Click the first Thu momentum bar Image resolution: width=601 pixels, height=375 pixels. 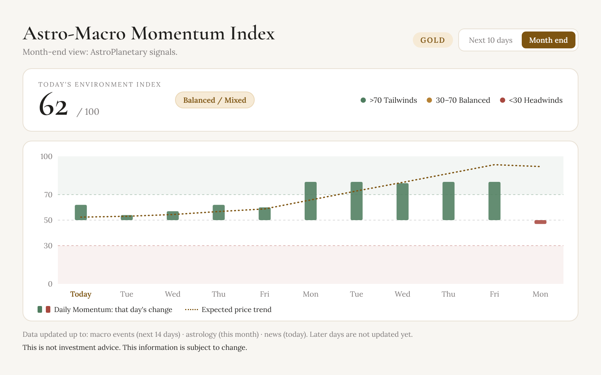click(x=219, y=212)
